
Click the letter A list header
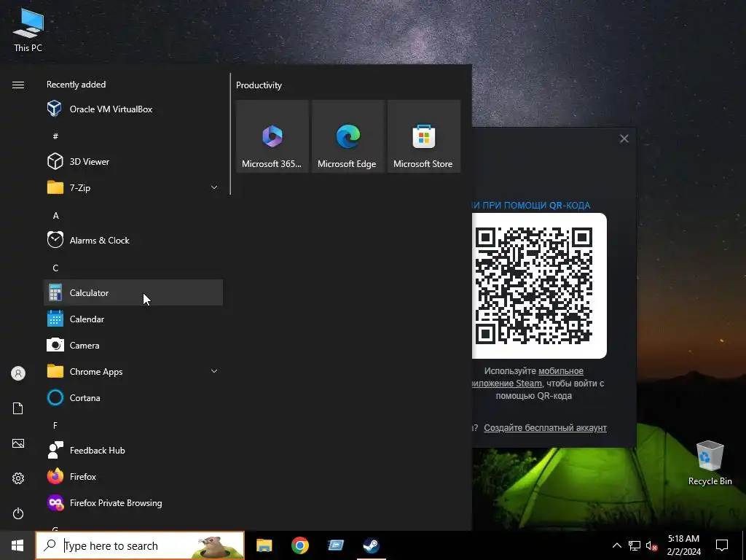[55, 216]
